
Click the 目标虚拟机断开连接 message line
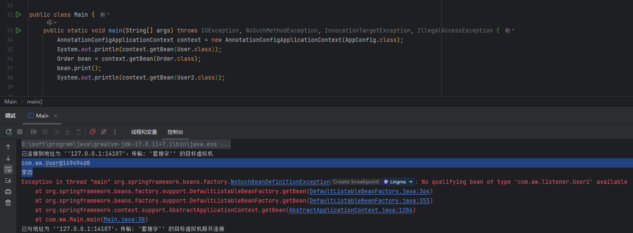(123, 229)
